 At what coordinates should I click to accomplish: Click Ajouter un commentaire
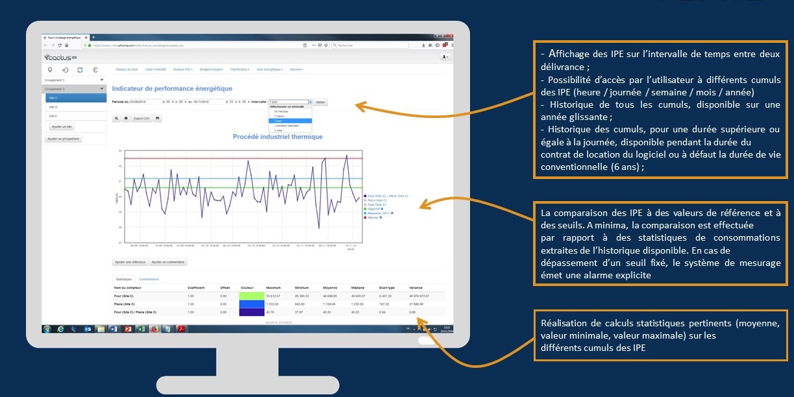[x=168, y=262]
